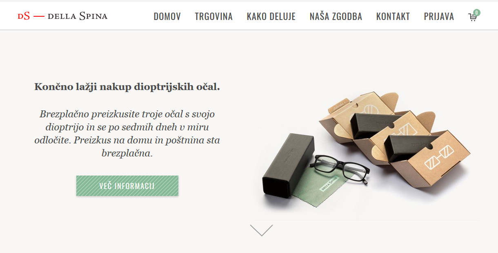Click the red dS logo mark
The height and width of the screenshot is (253, 498).
click(x=24, y=16)
